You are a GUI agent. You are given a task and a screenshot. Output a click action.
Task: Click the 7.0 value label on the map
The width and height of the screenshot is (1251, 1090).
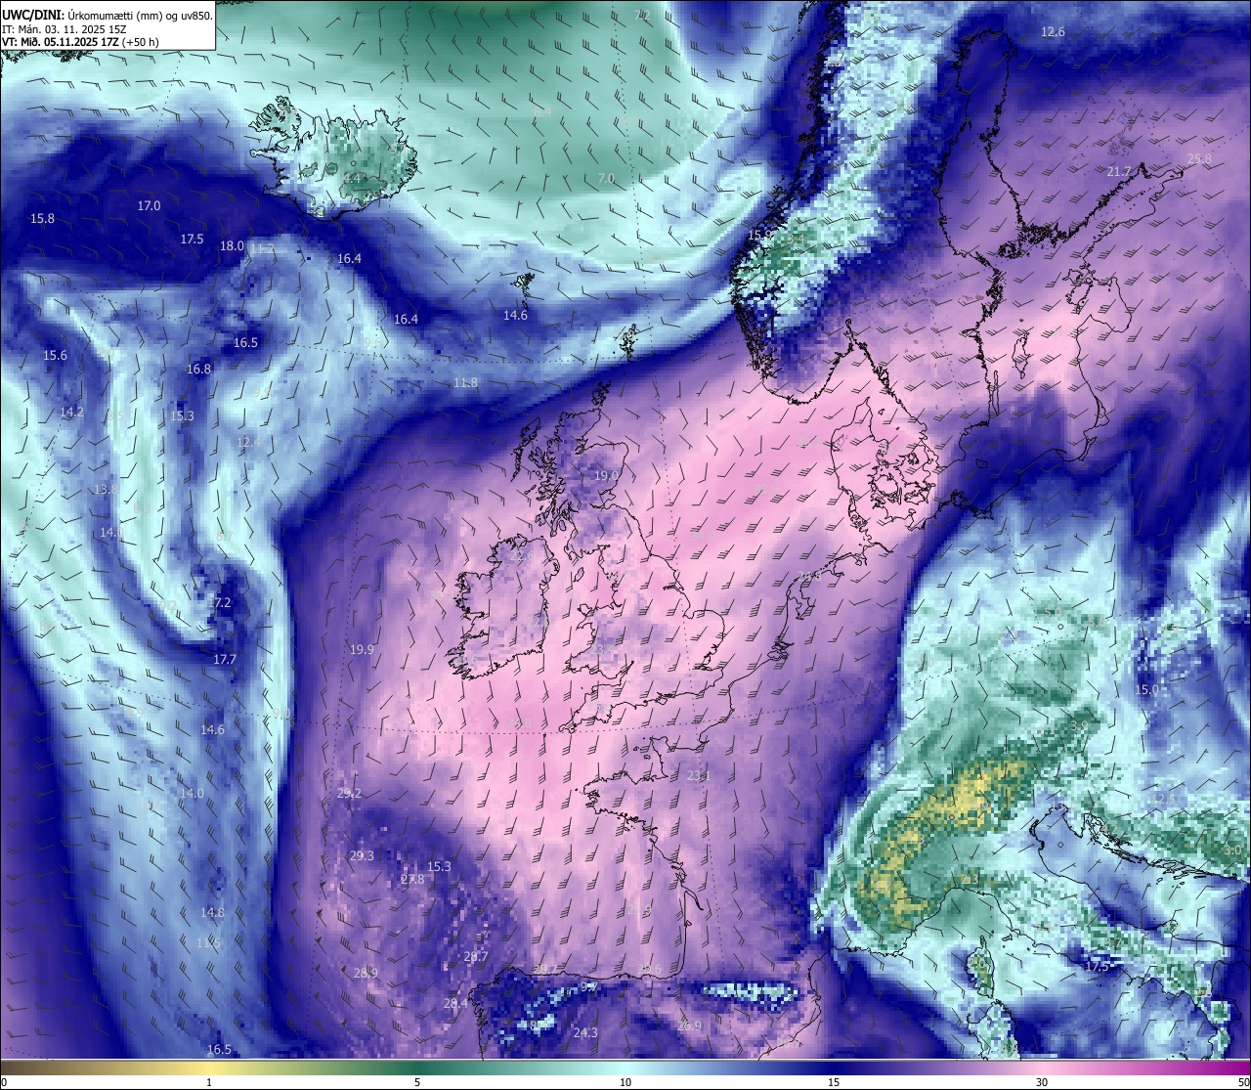pos(606,179)
